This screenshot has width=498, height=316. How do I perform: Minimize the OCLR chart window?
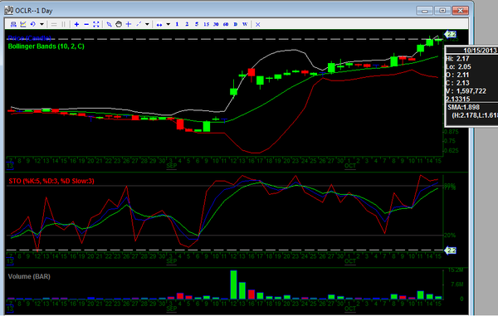tap(425, 11)
